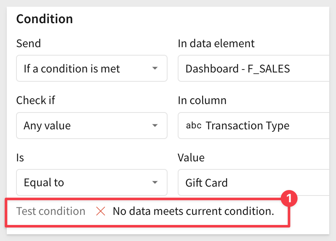Click the caret arrow beside 'Equal to'

point(155,182)
